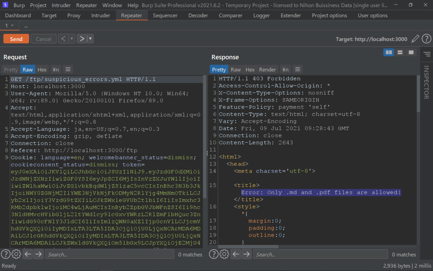
Task: Switch to the Intruder tool tab
Action: pos(101,16)
